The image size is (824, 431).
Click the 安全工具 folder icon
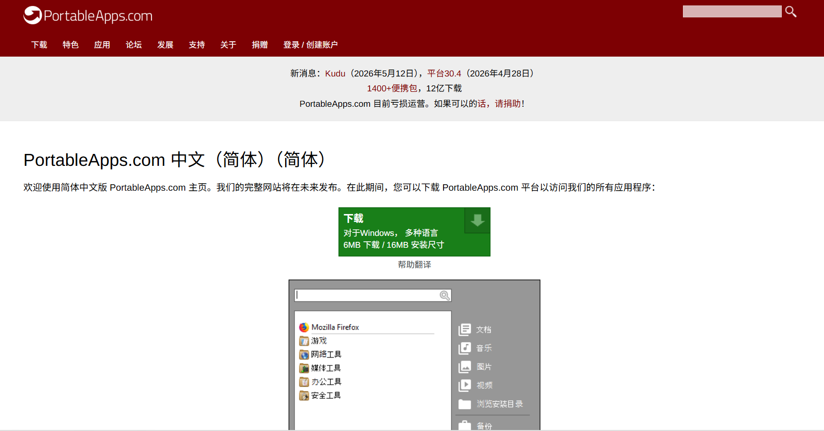coord(304,396)
